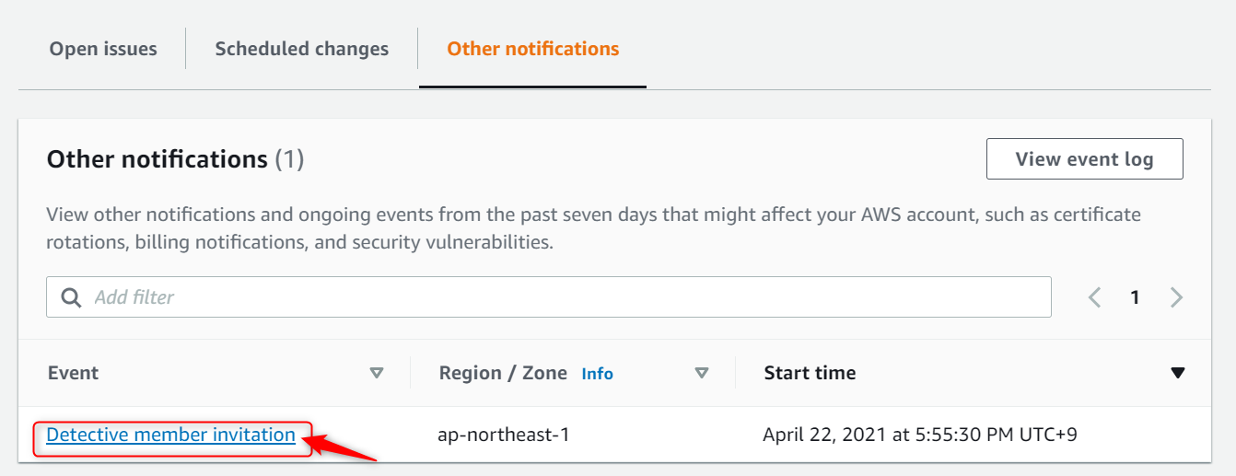This screenshot has height=476, width=1236.
Task: Select page number 1 in pagination
Action: tap(1135, 297)
